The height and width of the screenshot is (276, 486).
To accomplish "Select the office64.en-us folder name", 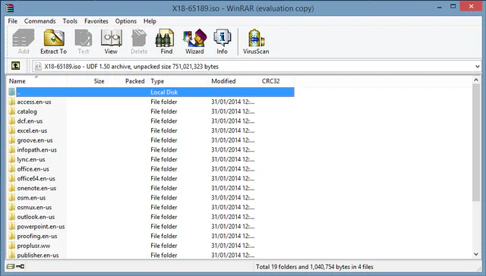I will point(36,178).
